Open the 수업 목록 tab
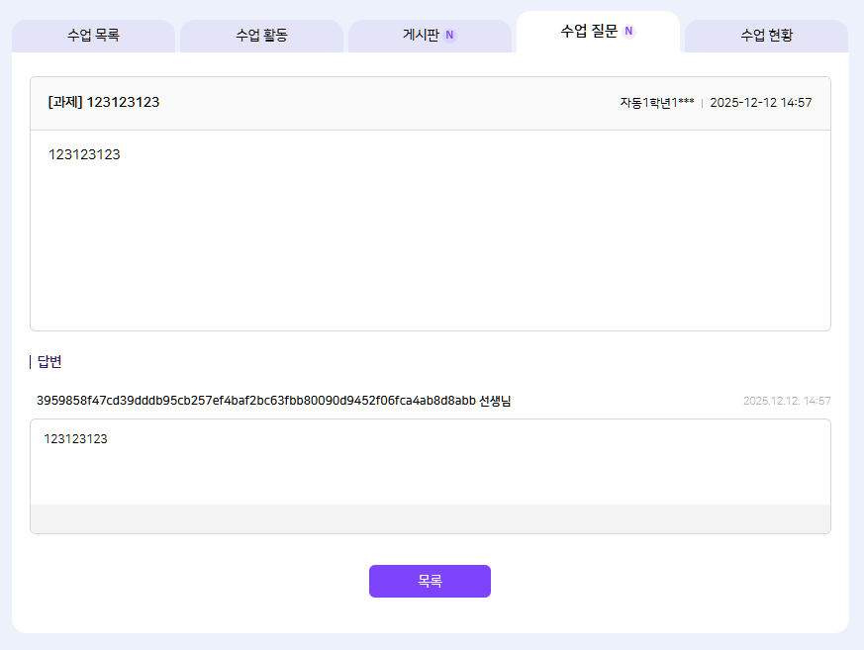Viewport: 864px width, 650px height. point(93,36)
